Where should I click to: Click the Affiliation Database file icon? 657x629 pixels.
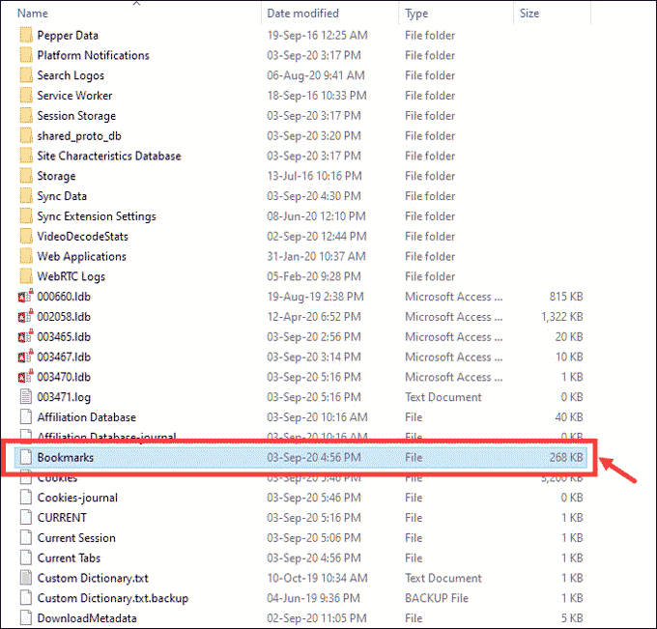point(26,416)
